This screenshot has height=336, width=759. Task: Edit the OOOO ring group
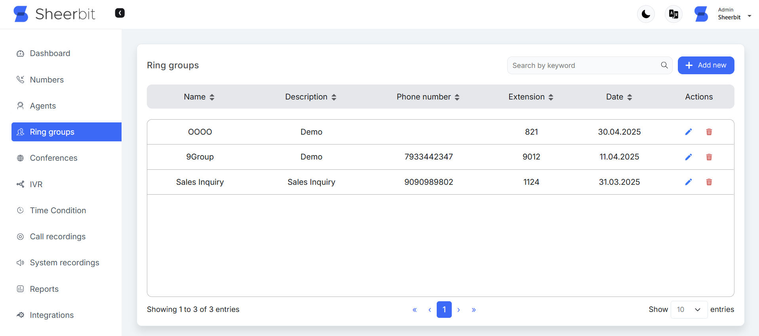point(689,132)
